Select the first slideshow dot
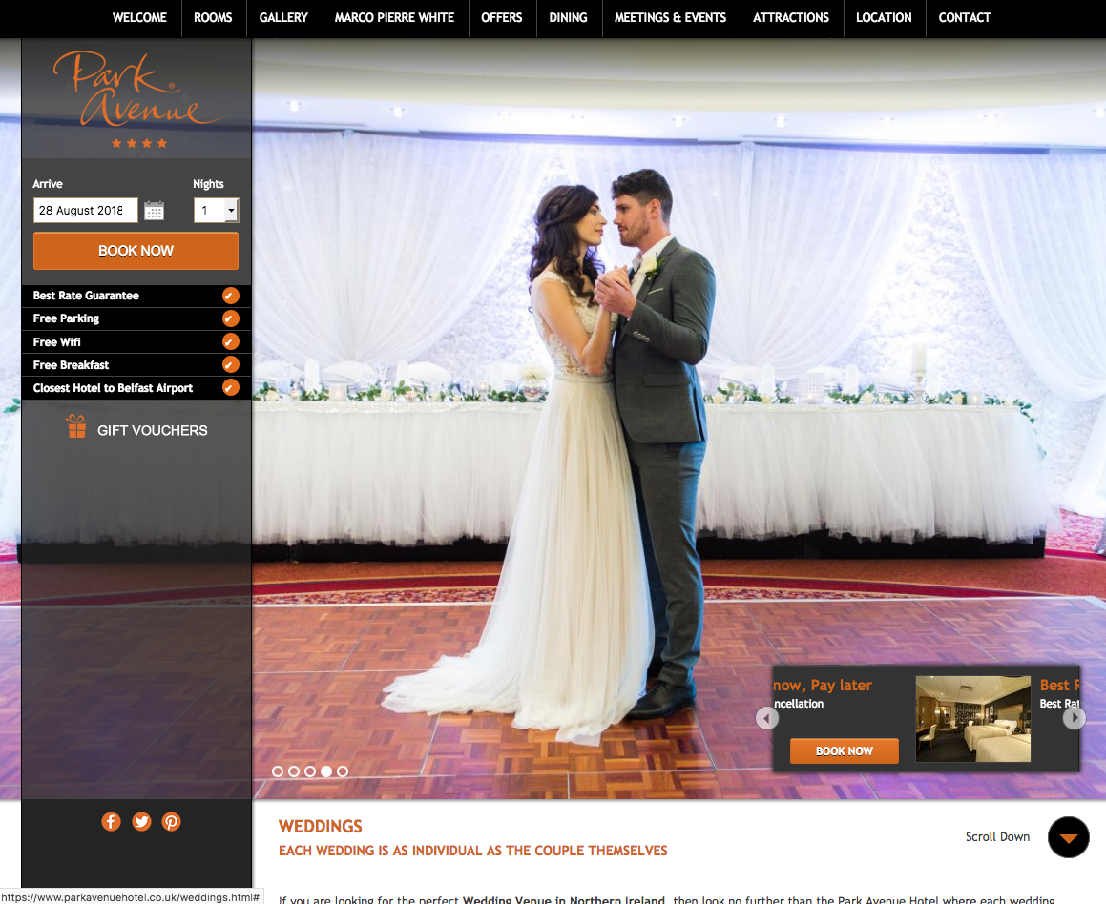 pos(278,771)
